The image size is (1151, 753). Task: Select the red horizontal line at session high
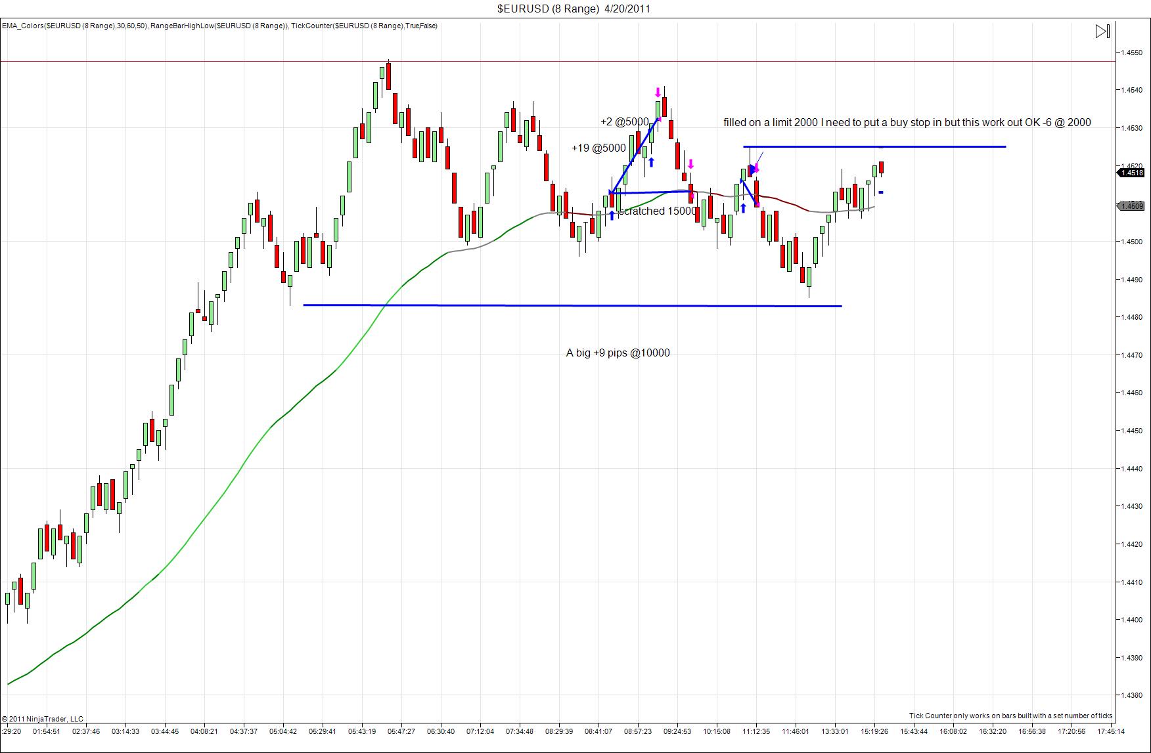click(x=558, y=62)
